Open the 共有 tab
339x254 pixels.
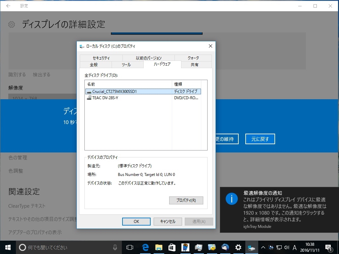coord(194,64)
